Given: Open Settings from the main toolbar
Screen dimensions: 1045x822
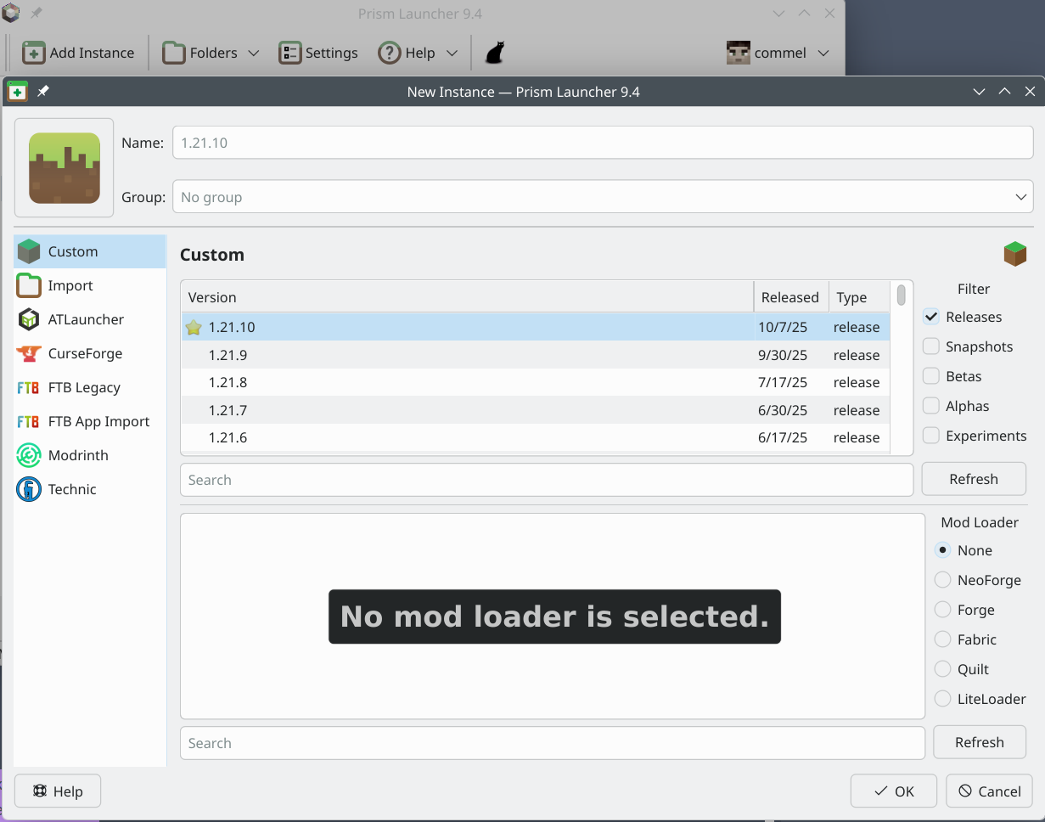Looking at the screenshot, I should [x=318, y=53].
